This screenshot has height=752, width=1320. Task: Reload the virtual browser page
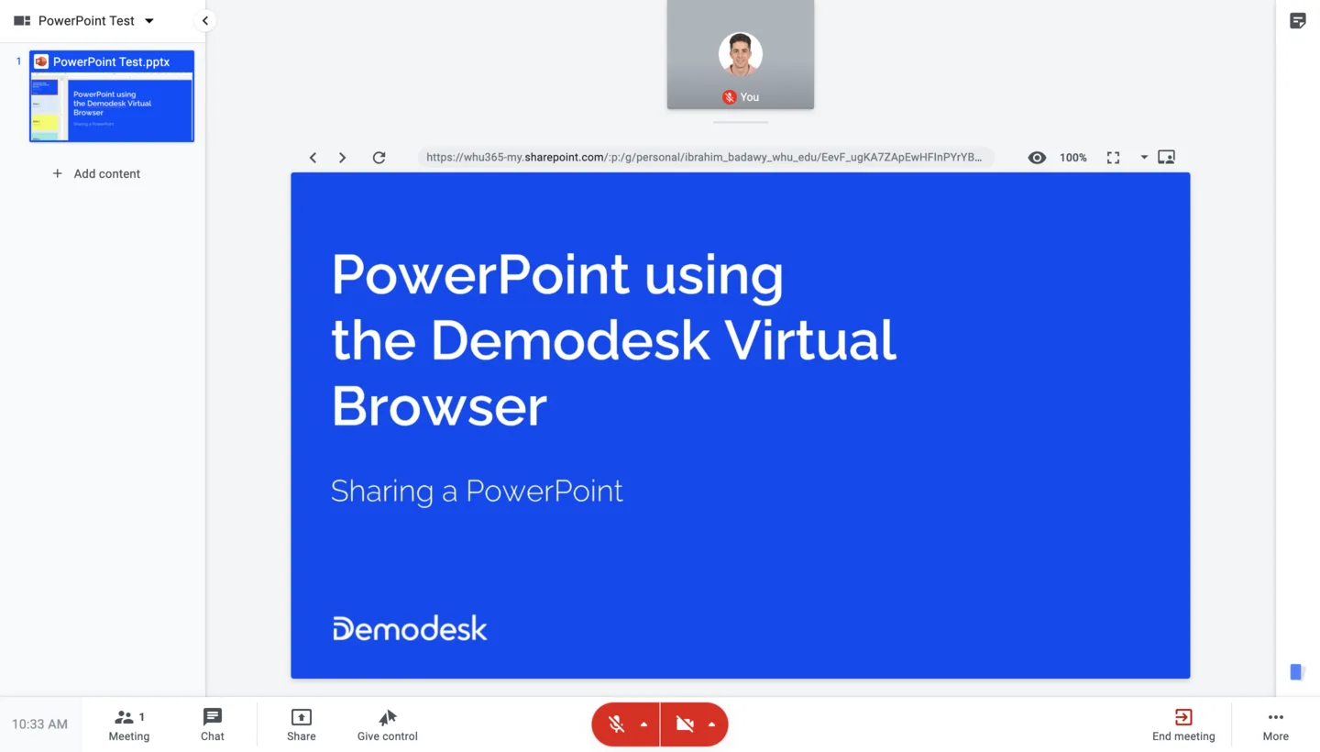click(379, 158)
